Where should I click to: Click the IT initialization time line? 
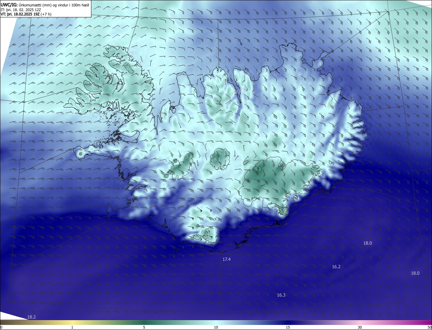pyautogui.click(x=21, y=10)
